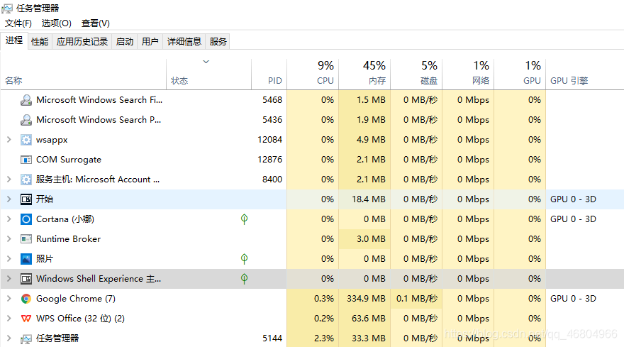Switch to the 服务 tab
This screenshot has width=624, height=347.
point(218,41)
